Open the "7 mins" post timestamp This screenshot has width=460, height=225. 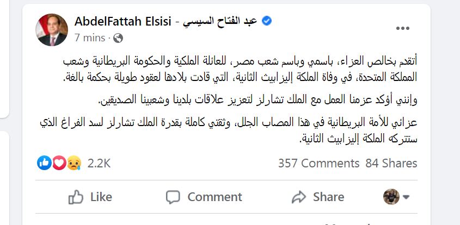(90, 38)
